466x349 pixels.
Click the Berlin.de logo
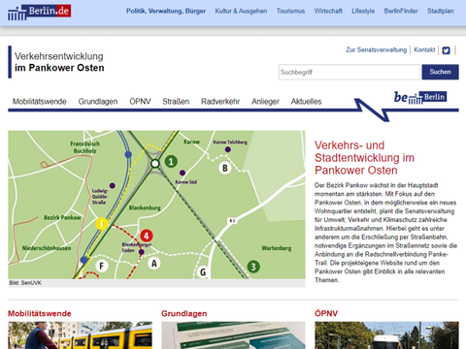click(39, 12)
